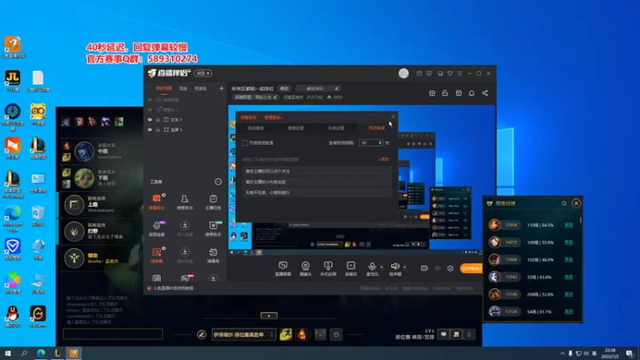Image resolution: width=640 pixels, height=360 pixels.
Task: Edit rune page pencil icon in League client
Action: (x=202, y=334)
